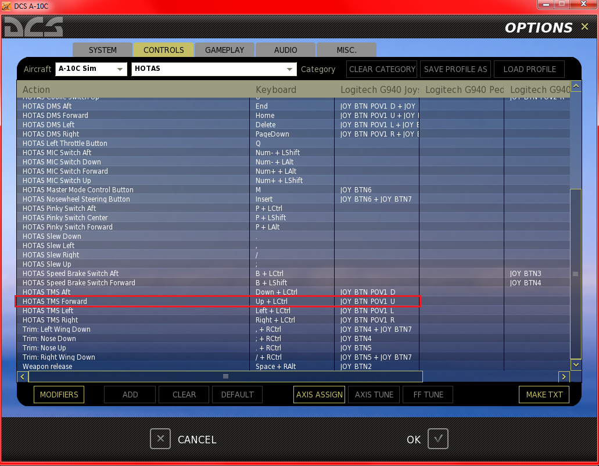
Task: Click the MAKE TXT button
Action: (544, 395)
